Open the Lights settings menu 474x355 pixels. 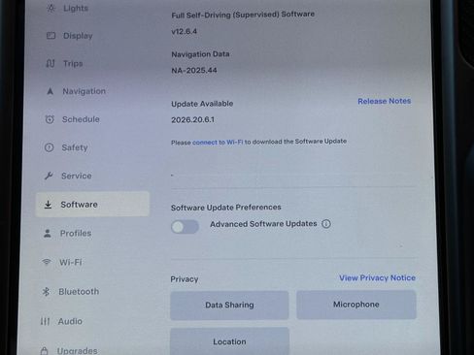[x=76, y=8]
